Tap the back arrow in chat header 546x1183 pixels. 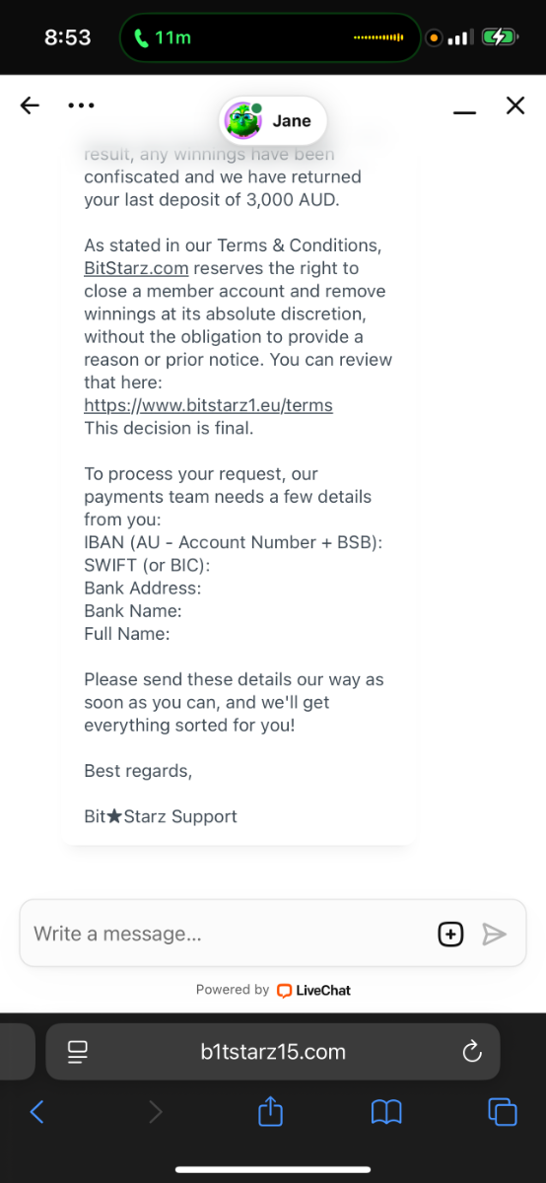point(31,105)
